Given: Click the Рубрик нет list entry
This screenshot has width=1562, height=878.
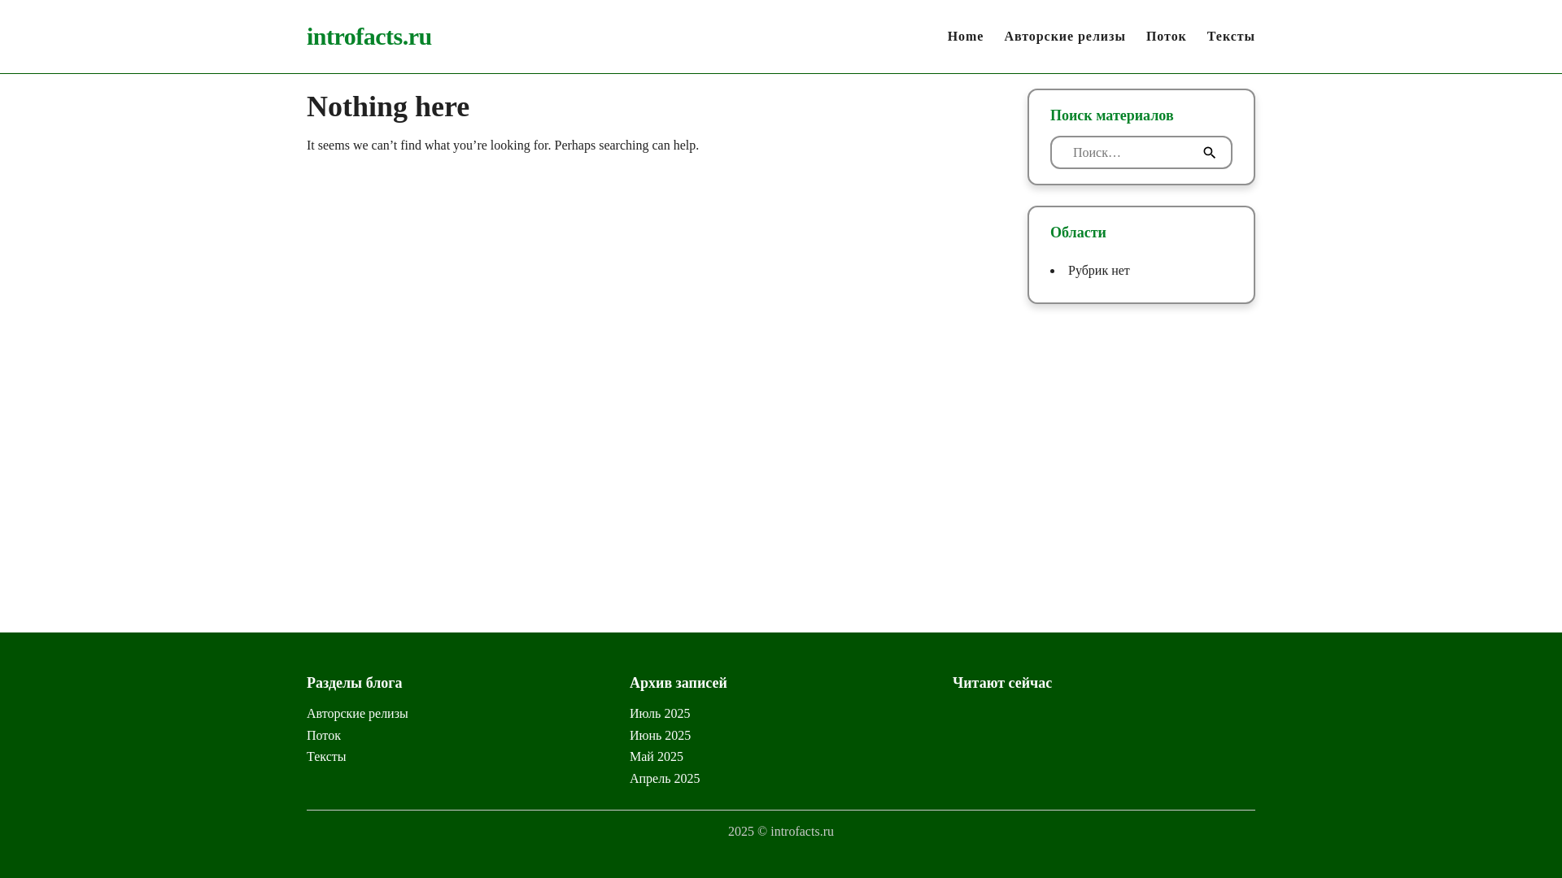Looking at the screenshot, I should point(1098,271).
